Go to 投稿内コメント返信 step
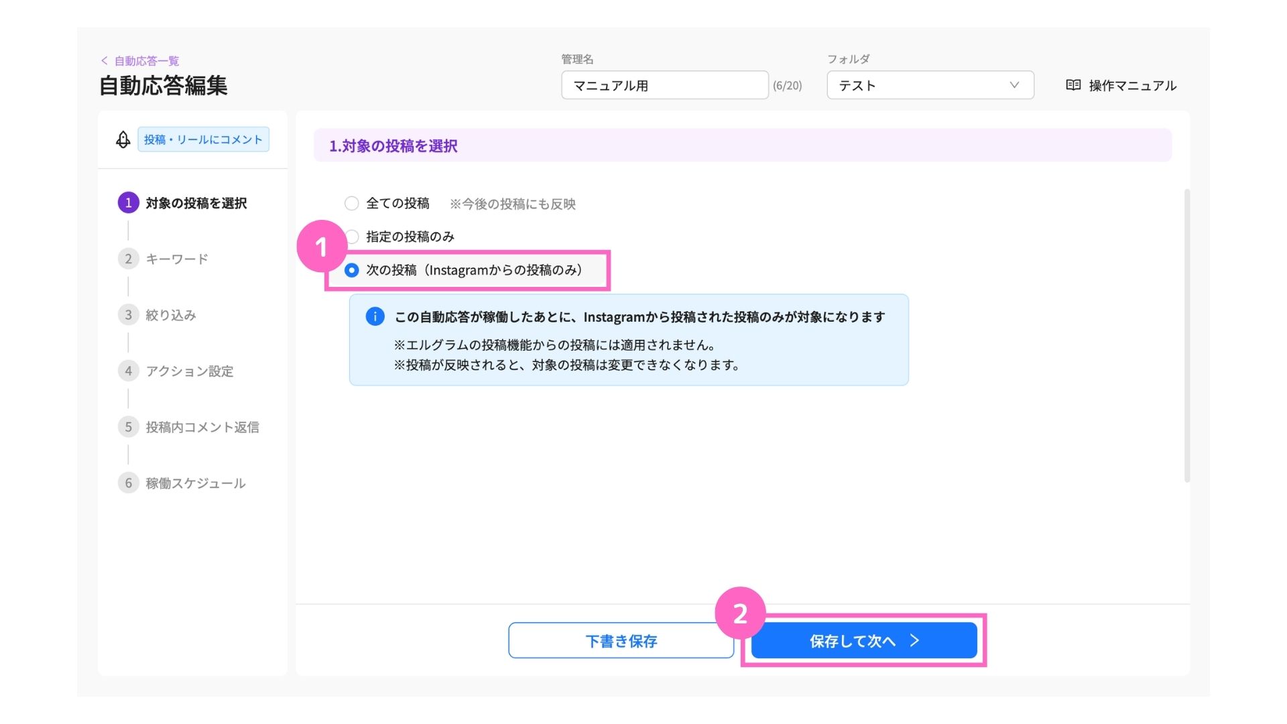The width and height of the screenshot is (1287, 724). (x=202, y=427)
